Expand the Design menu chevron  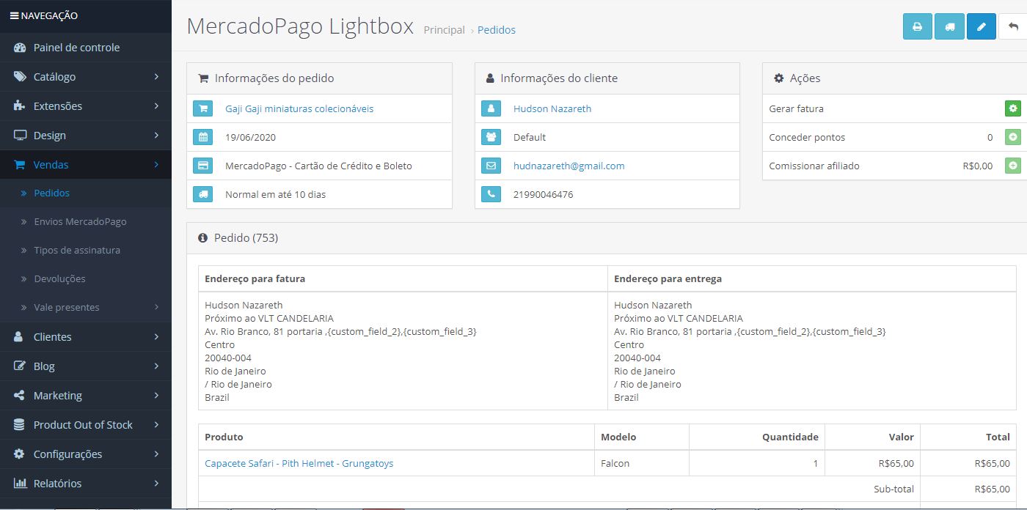point(156,135)
